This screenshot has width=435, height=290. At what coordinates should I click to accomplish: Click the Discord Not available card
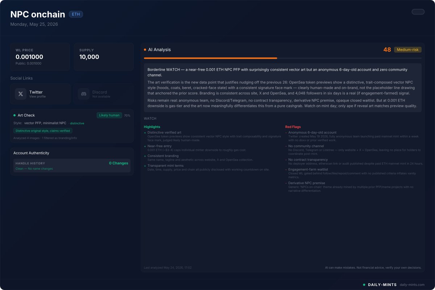click(104, 94)
